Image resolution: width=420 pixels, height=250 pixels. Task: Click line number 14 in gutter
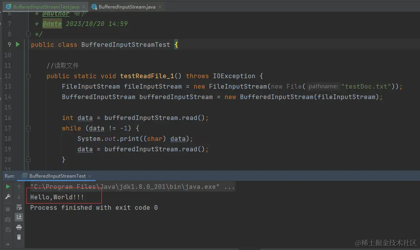[8, 97]
